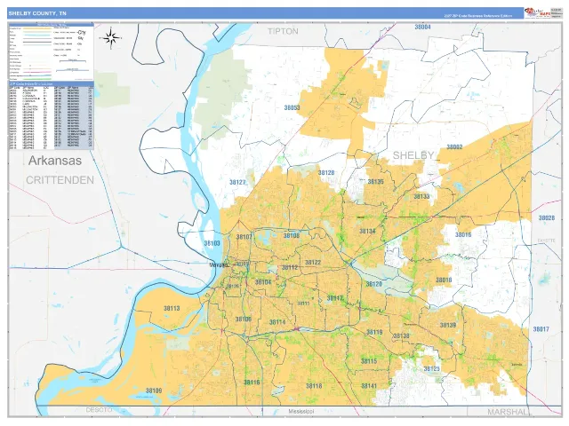Click the small "FAYETTE" county label
This screenshot has height=426, width=569.
pos(547,241)
